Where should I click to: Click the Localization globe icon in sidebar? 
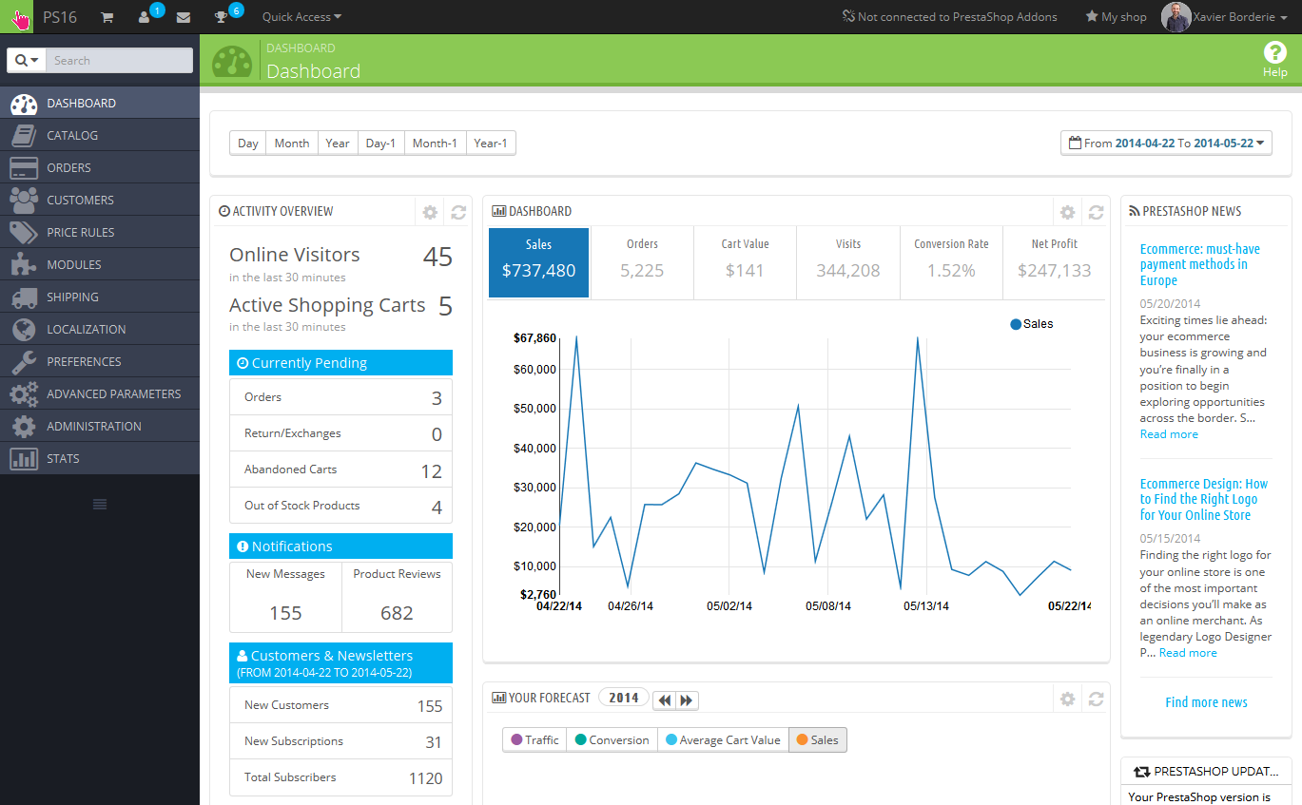click(x=23, y=330)
